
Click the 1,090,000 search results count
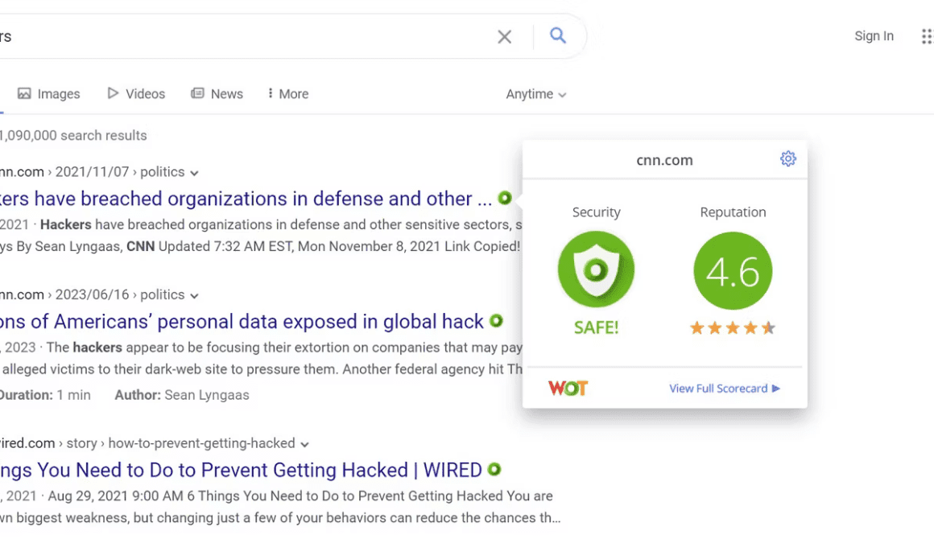73,135
